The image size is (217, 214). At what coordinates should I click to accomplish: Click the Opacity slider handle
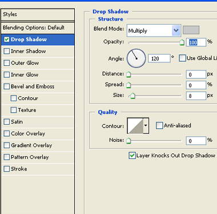182,42
